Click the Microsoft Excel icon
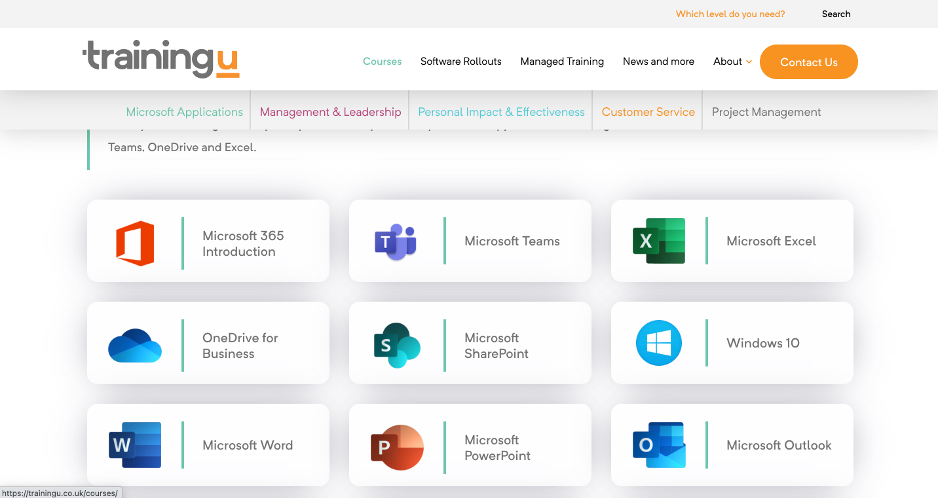Image resolution: width=938 pixels, height=498 pixels. 659,241
